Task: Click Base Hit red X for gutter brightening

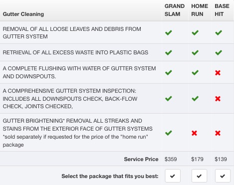Action: (218, 133)
